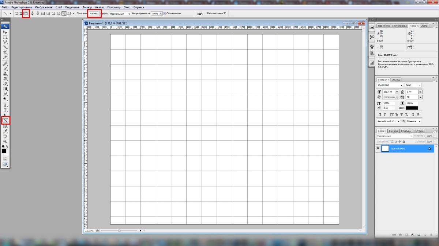The width and height of the screenshot is (439, 246).
Task: Select the Eraser tool
Action: pos(5,84)
